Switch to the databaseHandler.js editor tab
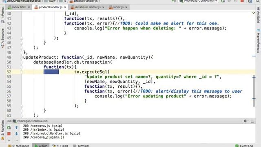Viewport: 261px width, 147px height. tap(88, 7)
